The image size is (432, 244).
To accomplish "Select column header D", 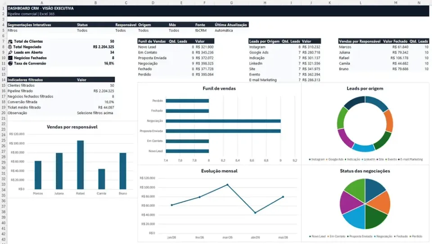I will click(153, 3).
